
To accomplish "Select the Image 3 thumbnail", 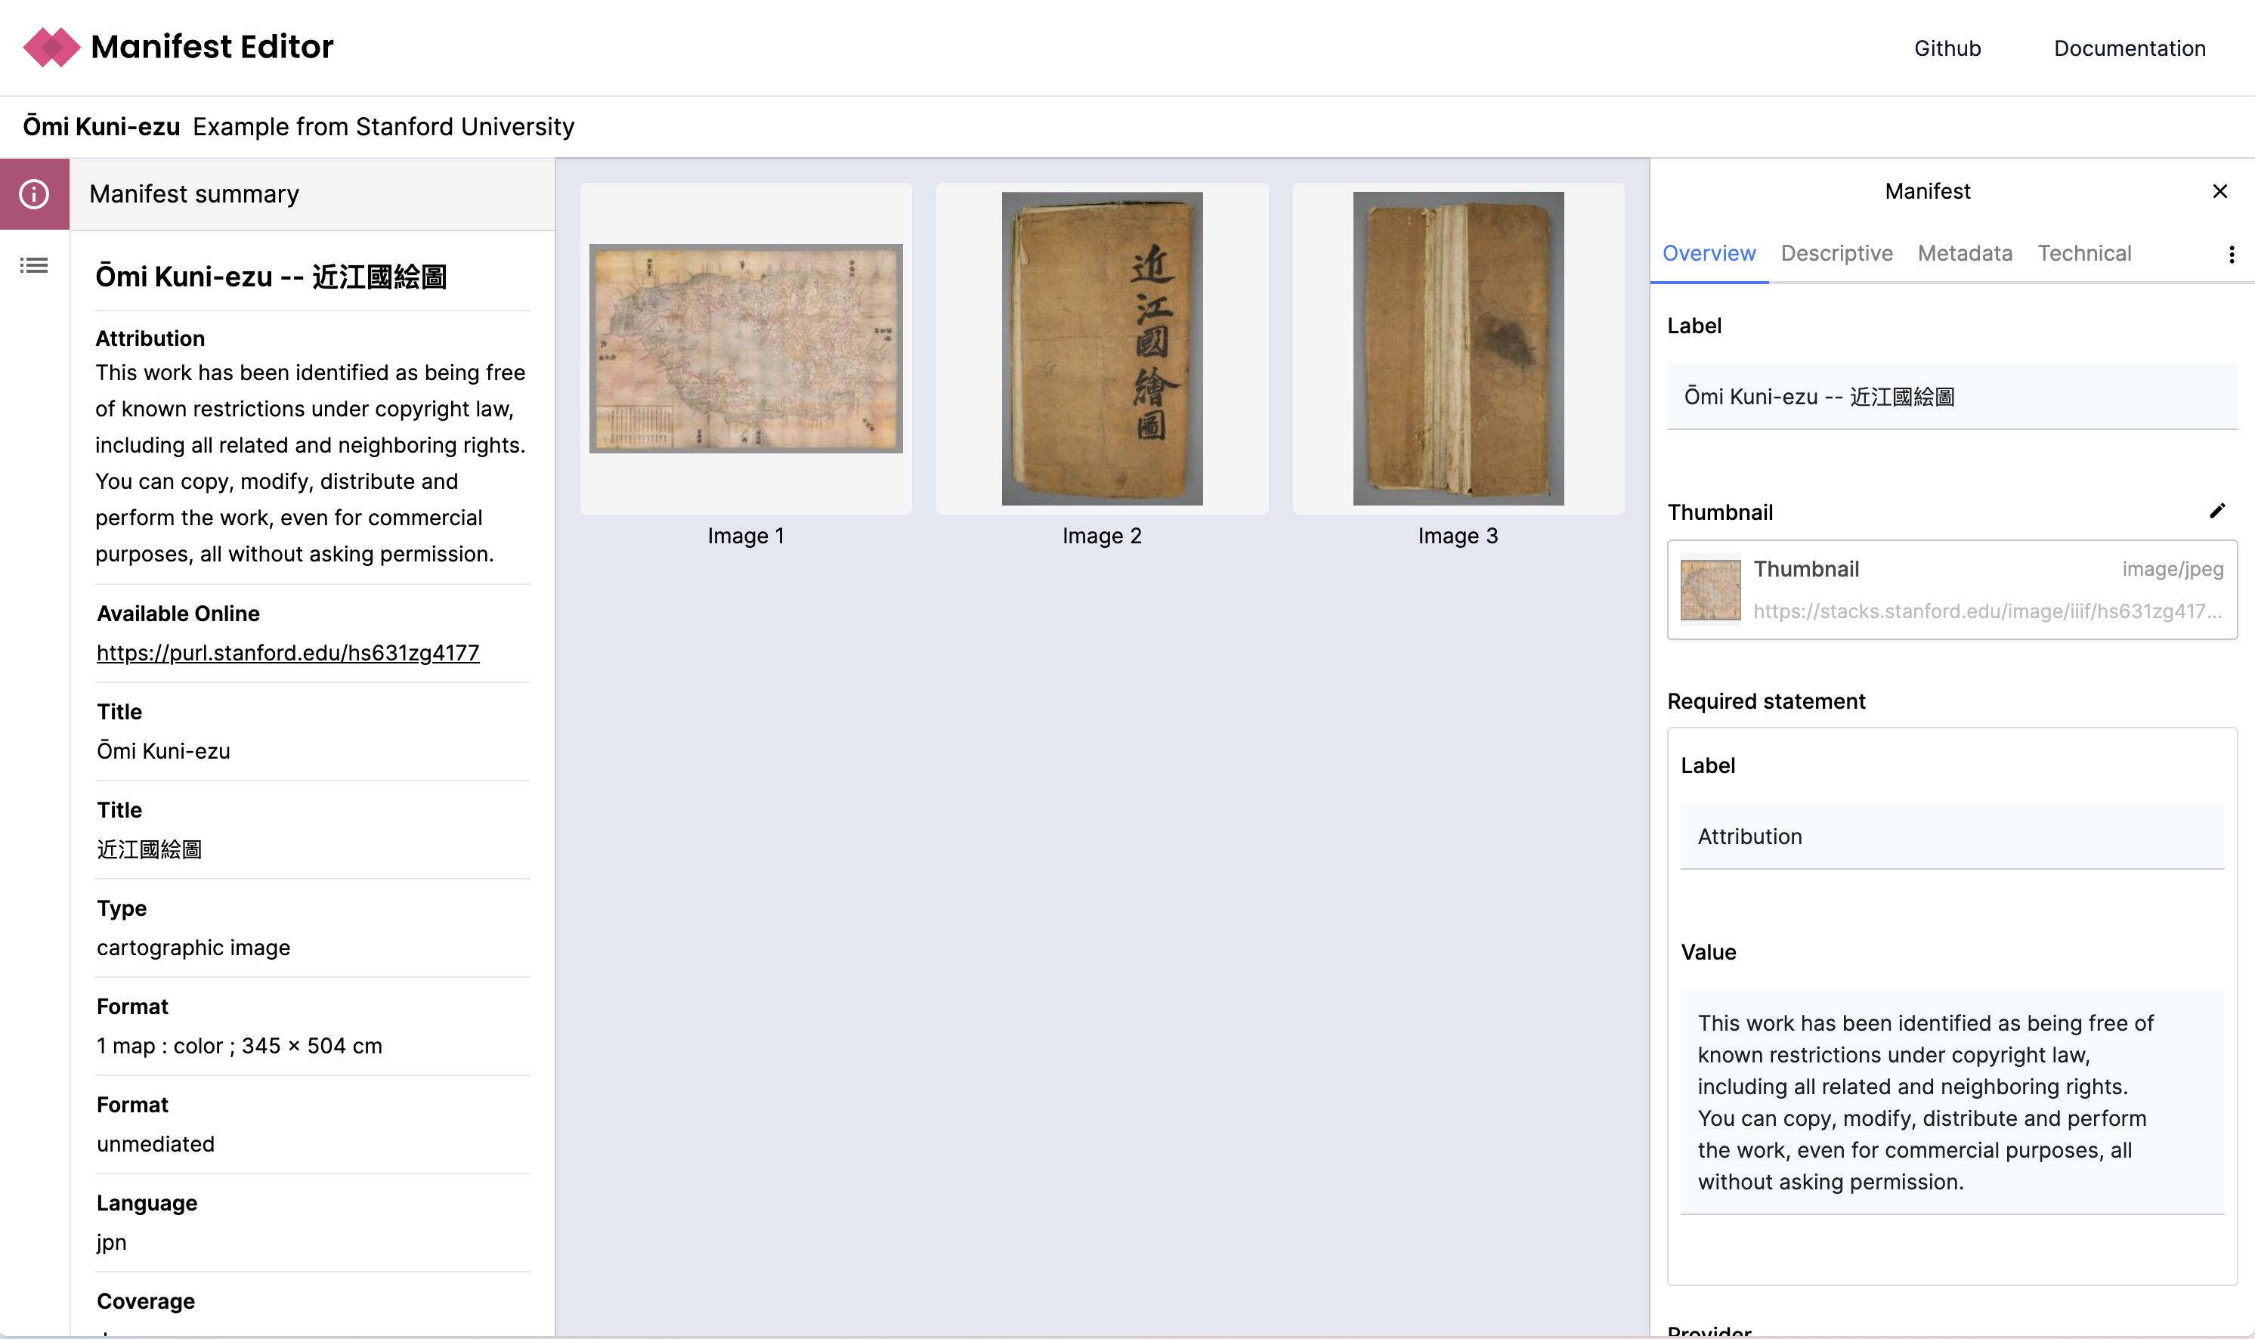I will click(1457, 348).
